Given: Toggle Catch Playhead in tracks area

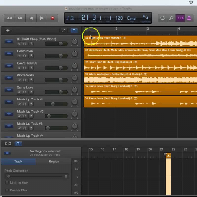Looking at the screenshot, I should (74, 31).
